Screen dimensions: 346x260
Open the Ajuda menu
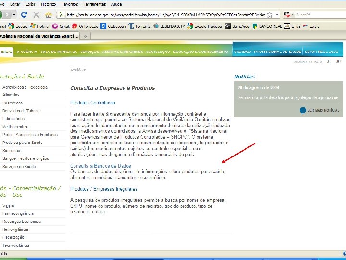(x=116, y=4)
